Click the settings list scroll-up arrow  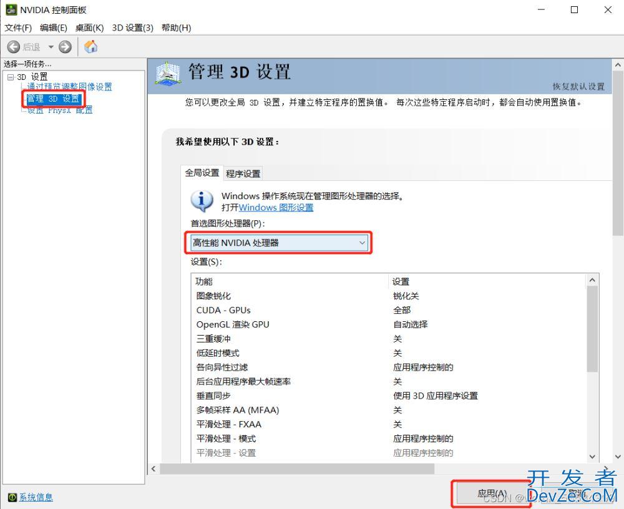[x=592, y=280]
